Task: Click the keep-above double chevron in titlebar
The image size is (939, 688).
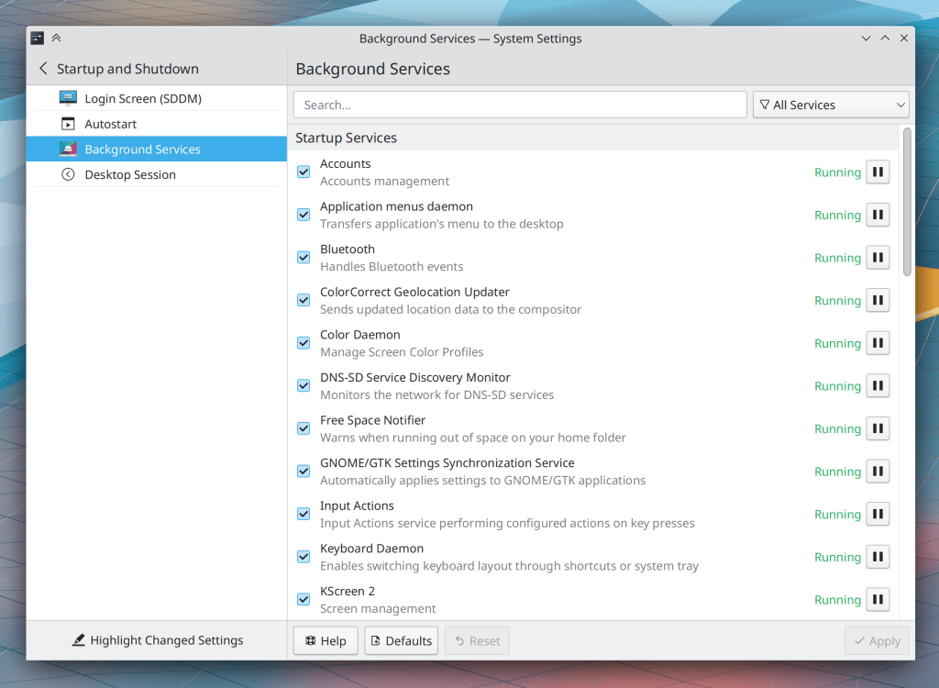Action: pyautogui.click(x=57, y=39)
